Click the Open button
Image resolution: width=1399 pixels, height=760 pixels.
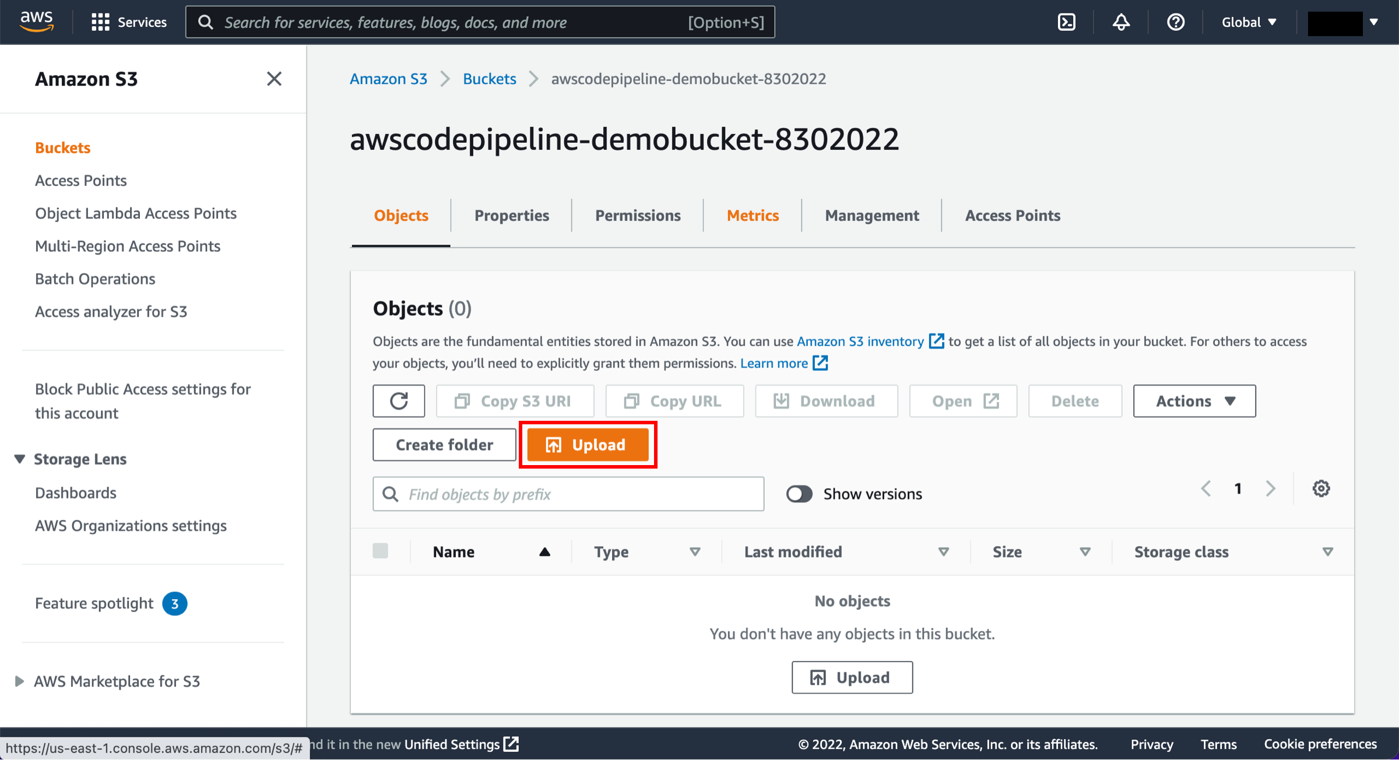(963, 401)
